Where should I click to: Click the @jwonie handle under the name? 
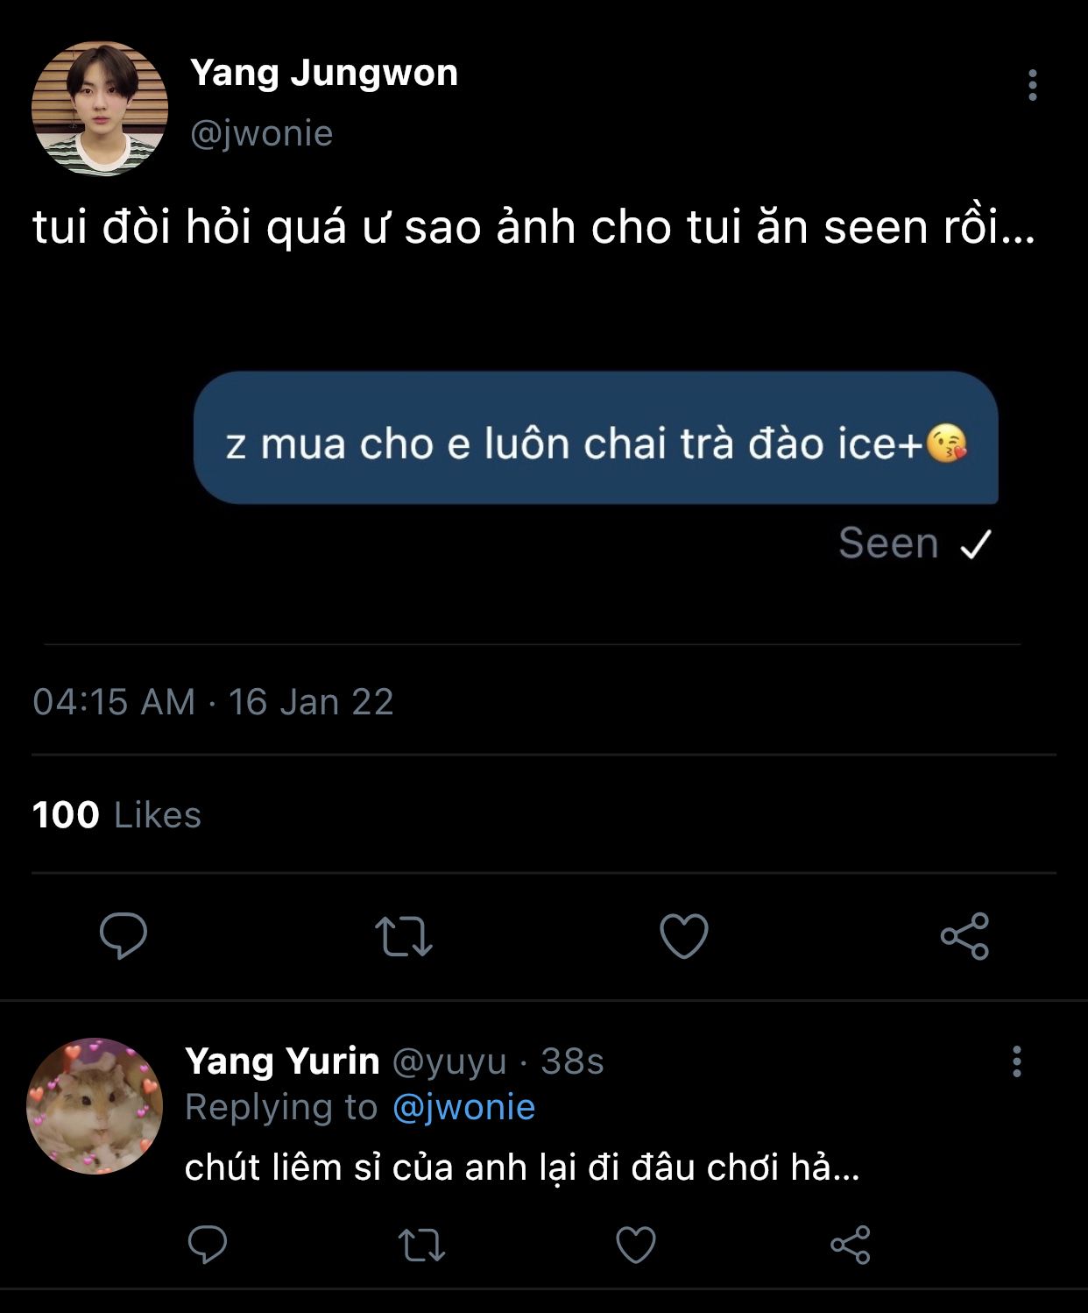[x=262, y=133]
